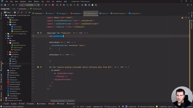Click the Git branch widget in status bar
This screenshot has height=108, width=193.
111,106
